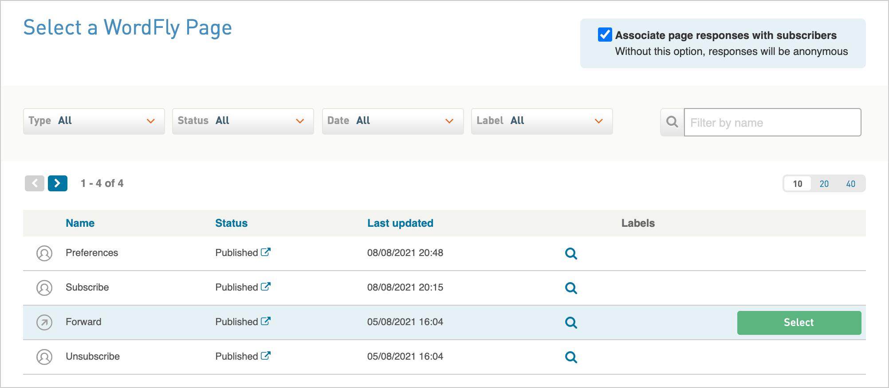Go to the next page of results

58,183
